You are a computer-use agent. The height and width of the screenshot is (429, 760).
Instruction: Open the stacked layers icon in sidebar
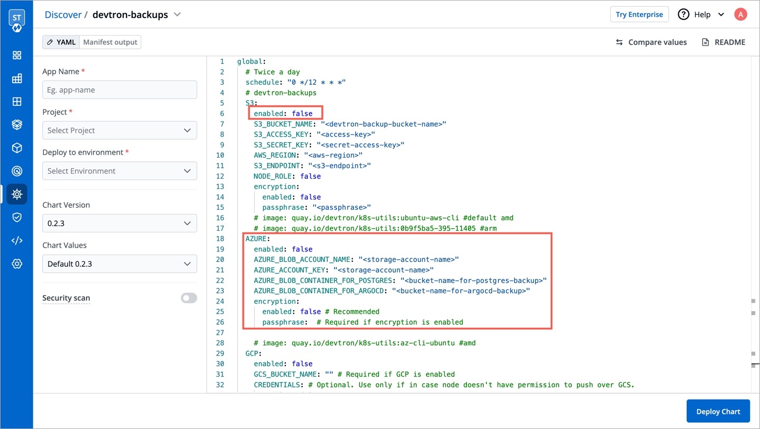pos(17,125)
